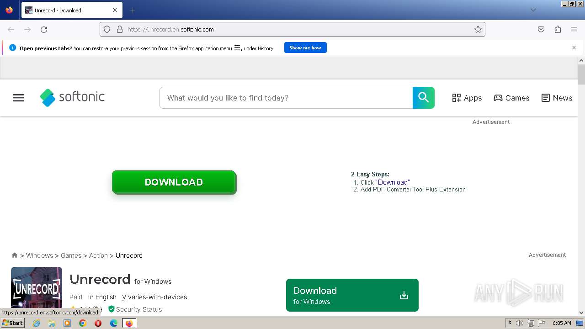Open a new tab with plus

pos(132,10)
